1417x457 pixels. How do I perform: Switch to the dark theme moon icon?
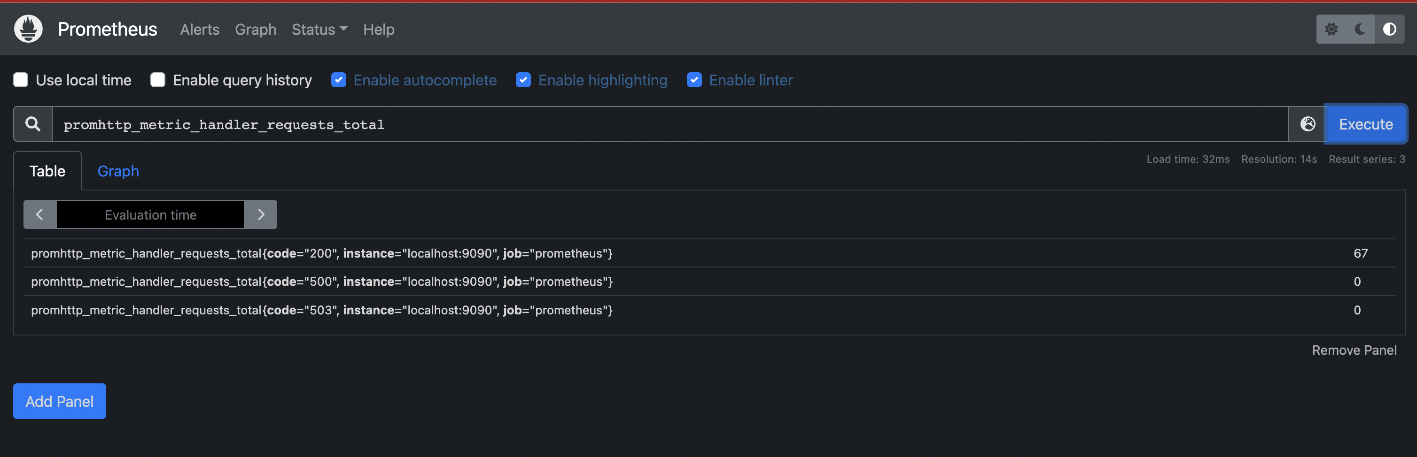[x=1360, y=29]
